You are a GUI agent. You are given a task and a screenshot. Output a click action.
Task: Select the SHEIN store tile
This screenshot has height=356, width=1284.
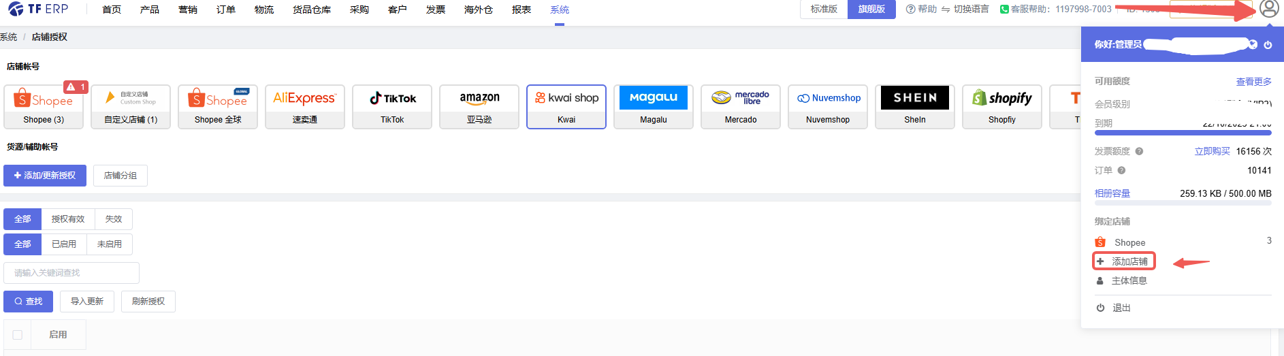(915, 107)
